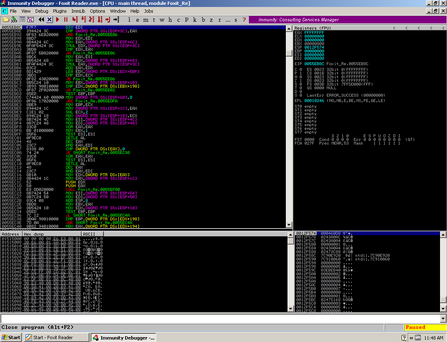This screenshot has width=447, height=342.
Task: Open the command bar history dropdown
Action: coord(443,318)
